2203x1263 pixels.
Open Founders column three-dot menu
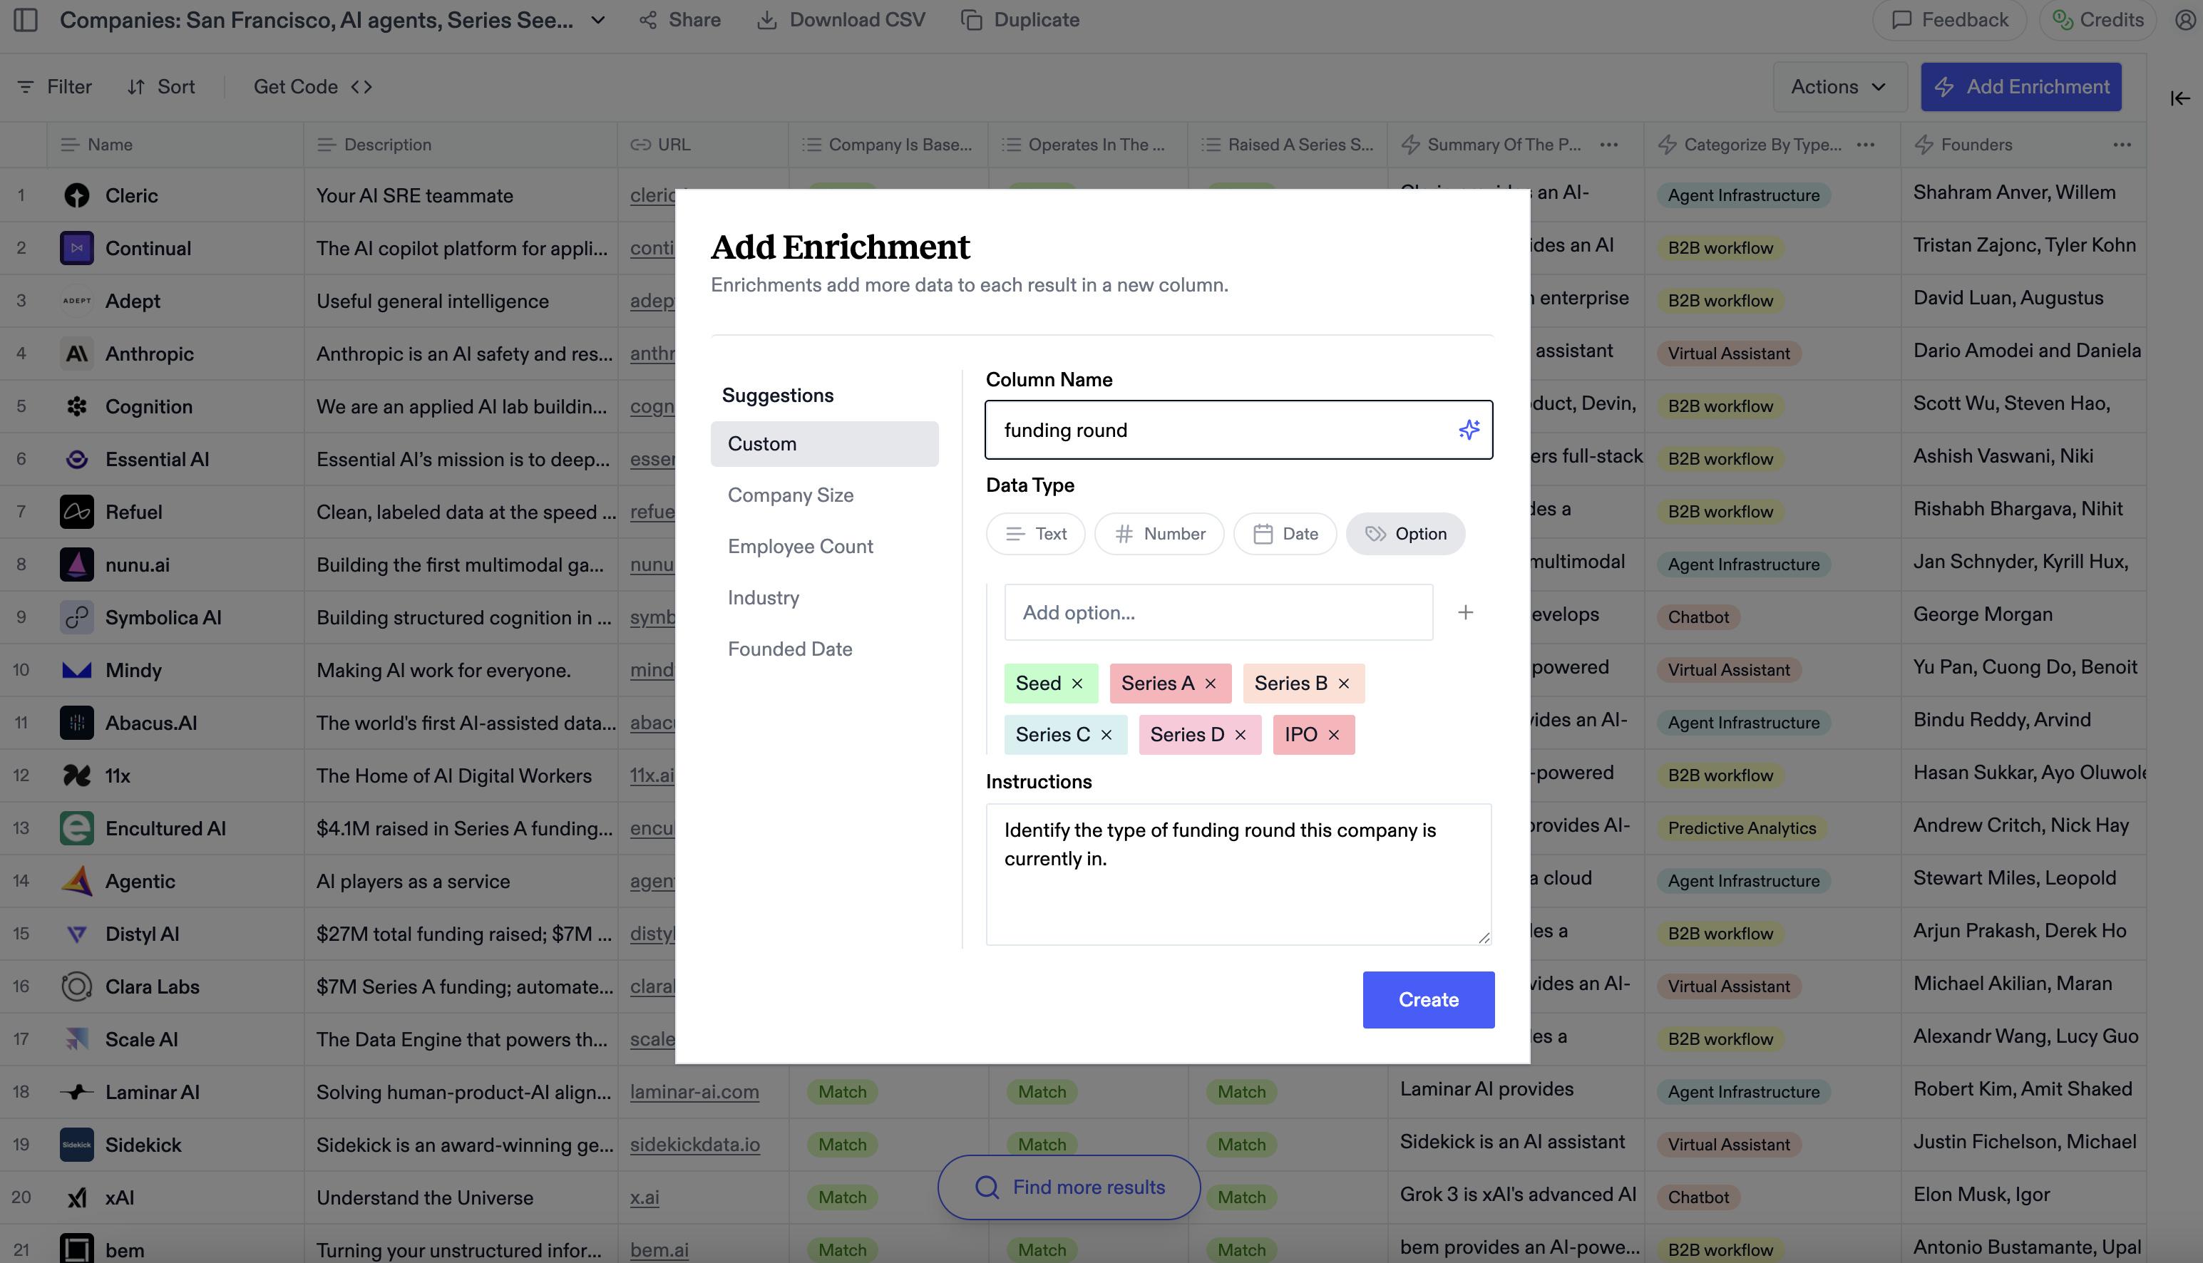2122,145
